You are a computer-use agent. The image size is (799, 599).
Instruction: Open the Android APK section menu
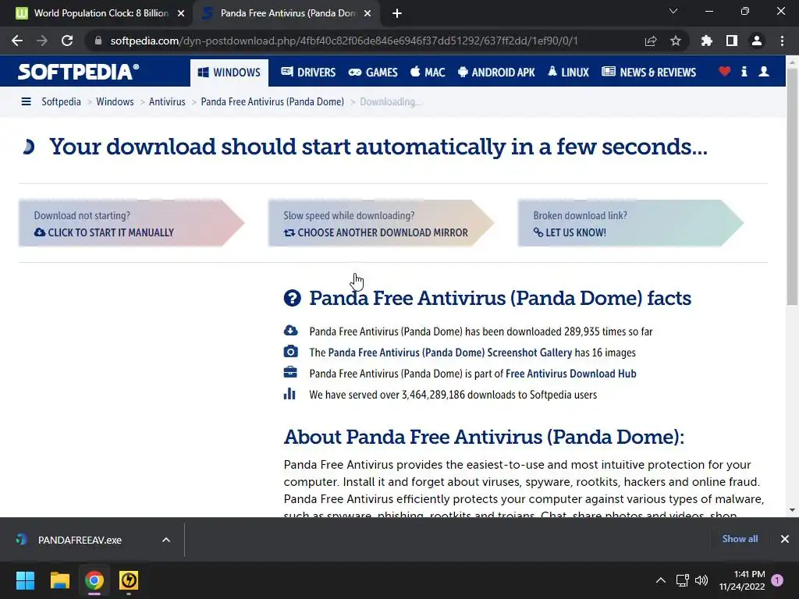[x=496, y=73]
